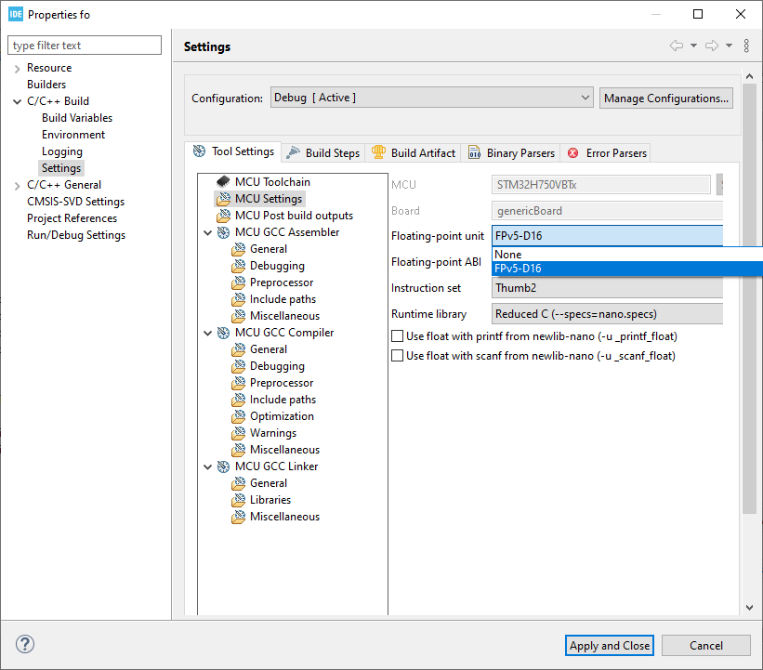Click the Tool Settings tab icon
The height and width of the screenshot is (670, 763).
(x=199, y=151)
